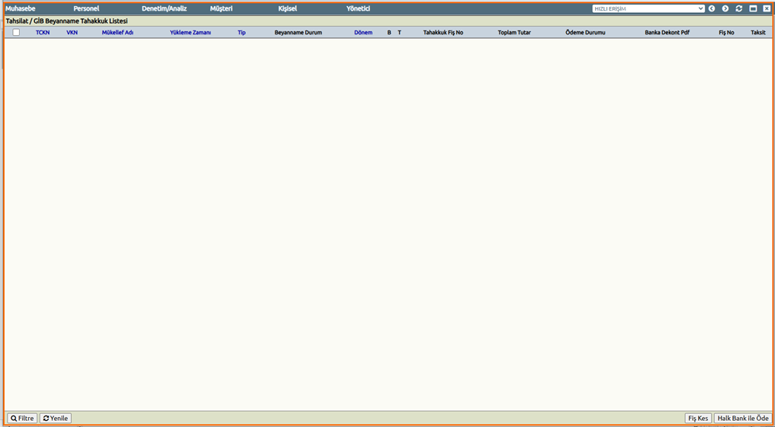Close the panel with the X icon
This screenshot has width=775, height=427.
pos(767,8)
